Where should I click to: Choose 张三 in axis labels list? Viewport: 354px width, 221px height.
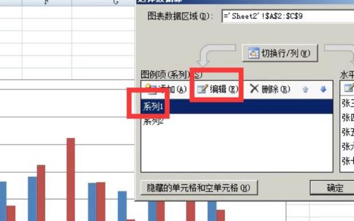(348, 103)
